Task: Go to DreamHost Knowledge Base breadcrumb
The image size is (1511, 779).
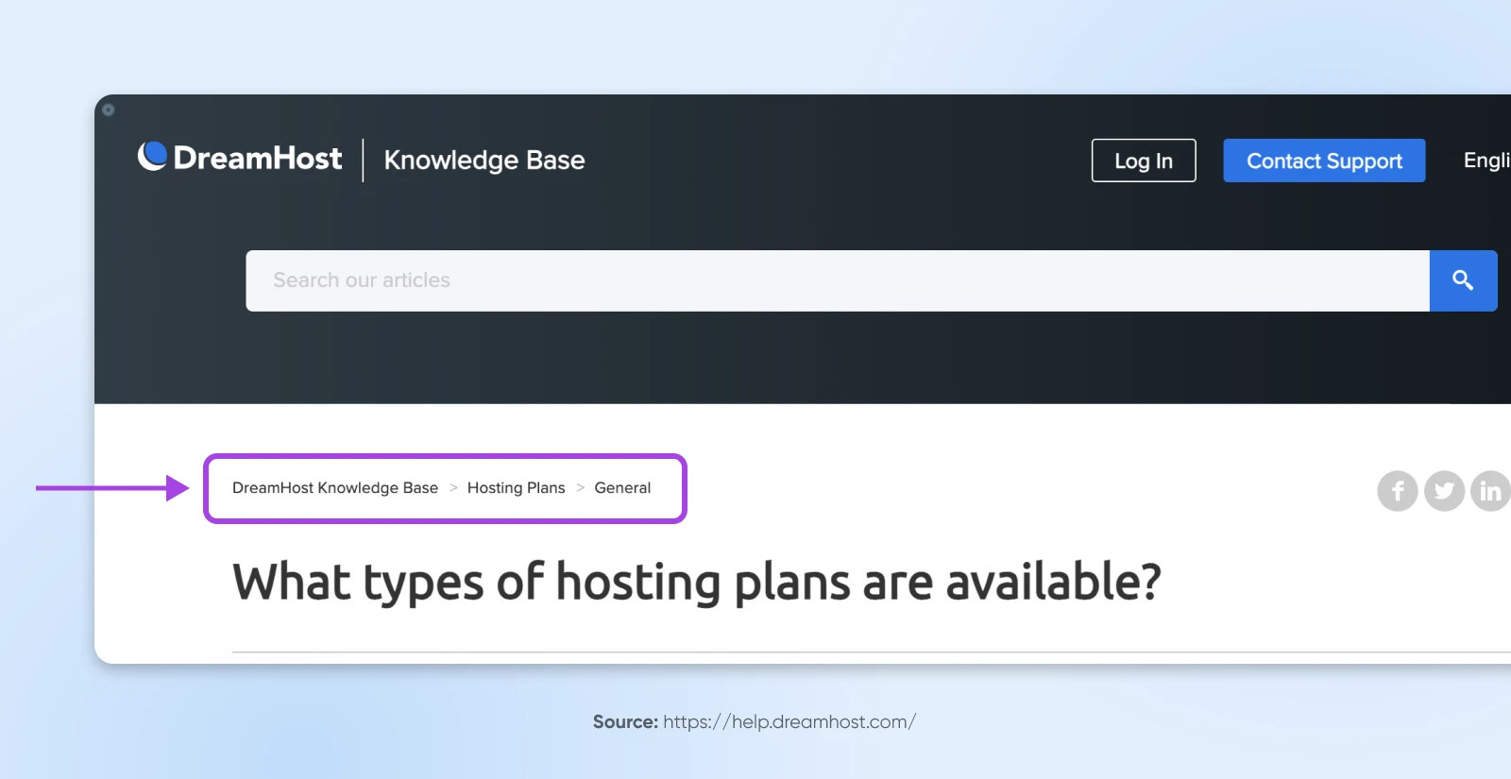Action: click(335, 488)
